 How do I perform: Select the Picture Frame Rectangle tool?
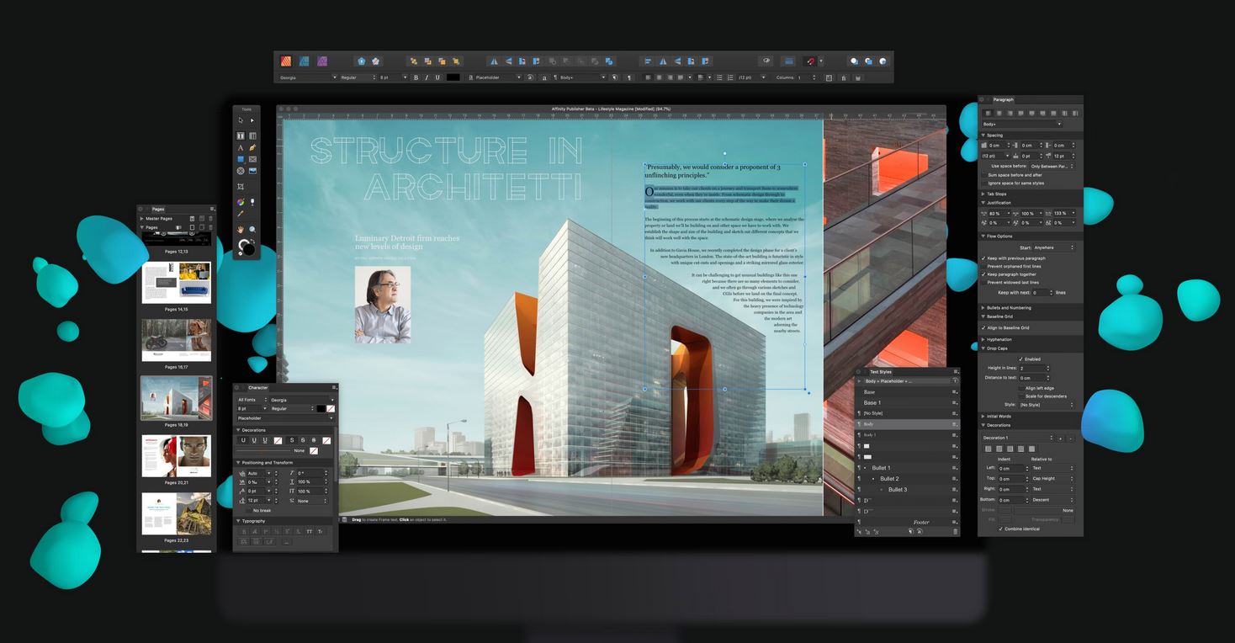click(252, 159)
